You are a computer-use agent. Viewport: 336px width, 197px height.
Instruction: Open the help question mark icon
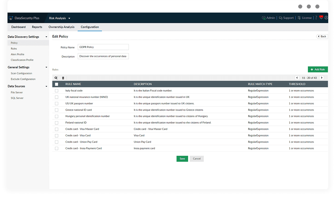(316, 18)
